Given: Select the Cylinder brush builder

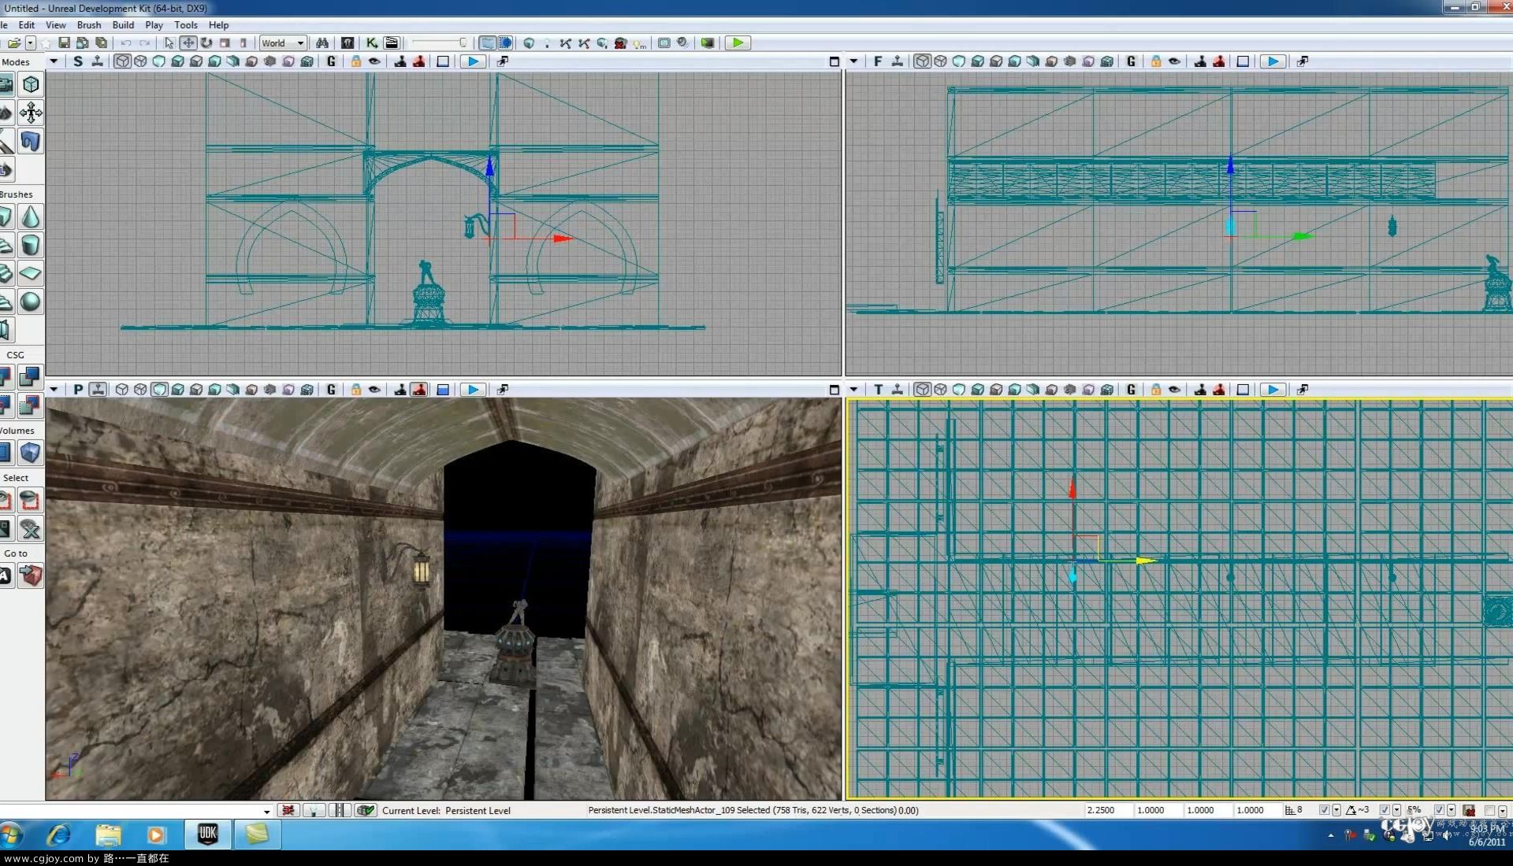Looking at the screenshot, I should click(x=31, y=245).
